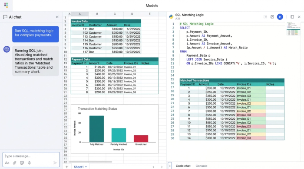
Task: Click Match_Ratio on code line 7
Action: 238,48
